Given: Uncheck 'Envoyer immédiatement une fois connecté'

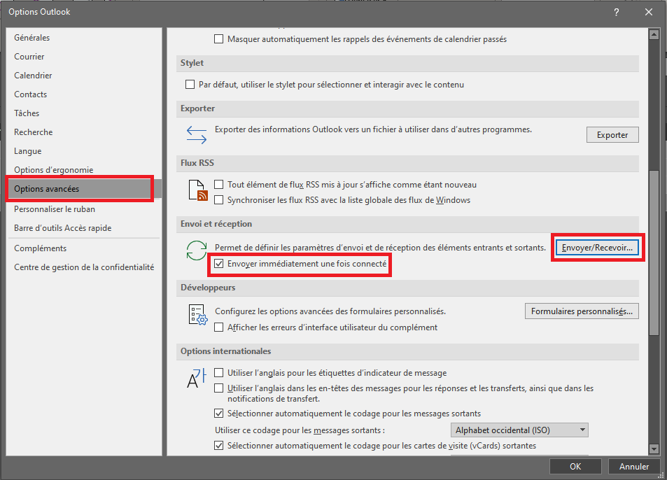Looking at the screenshot, I should click(x=219, y=264).
